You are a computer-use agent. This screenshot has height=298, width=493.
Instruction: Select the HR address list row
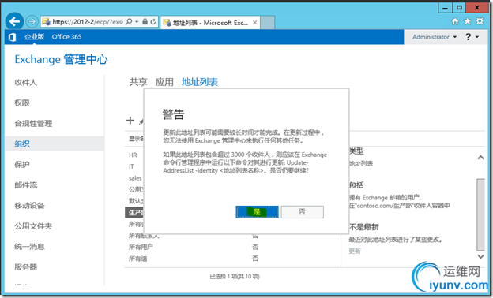[134, 155]
